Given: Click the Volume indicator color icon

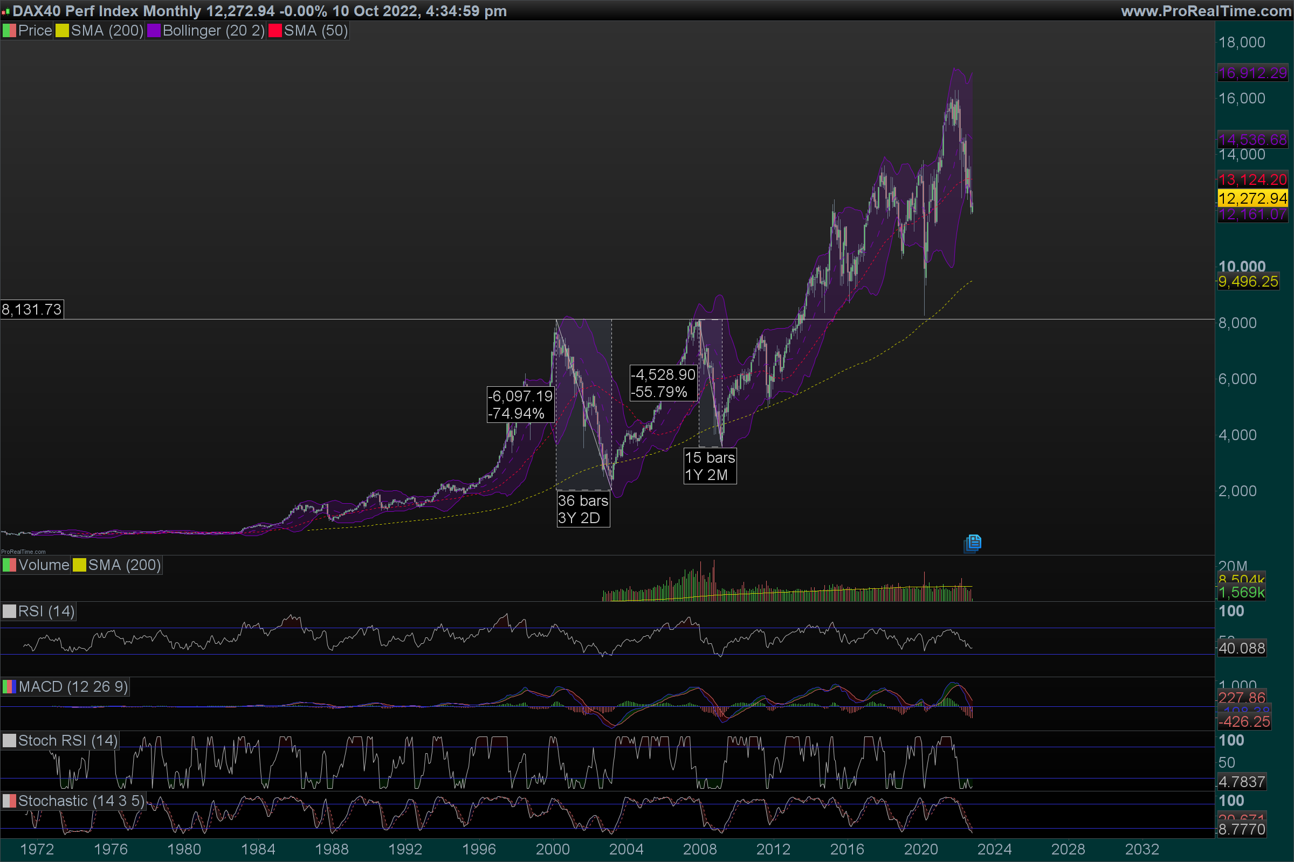Looking at the screenshot, I should [x=9, y=565].
